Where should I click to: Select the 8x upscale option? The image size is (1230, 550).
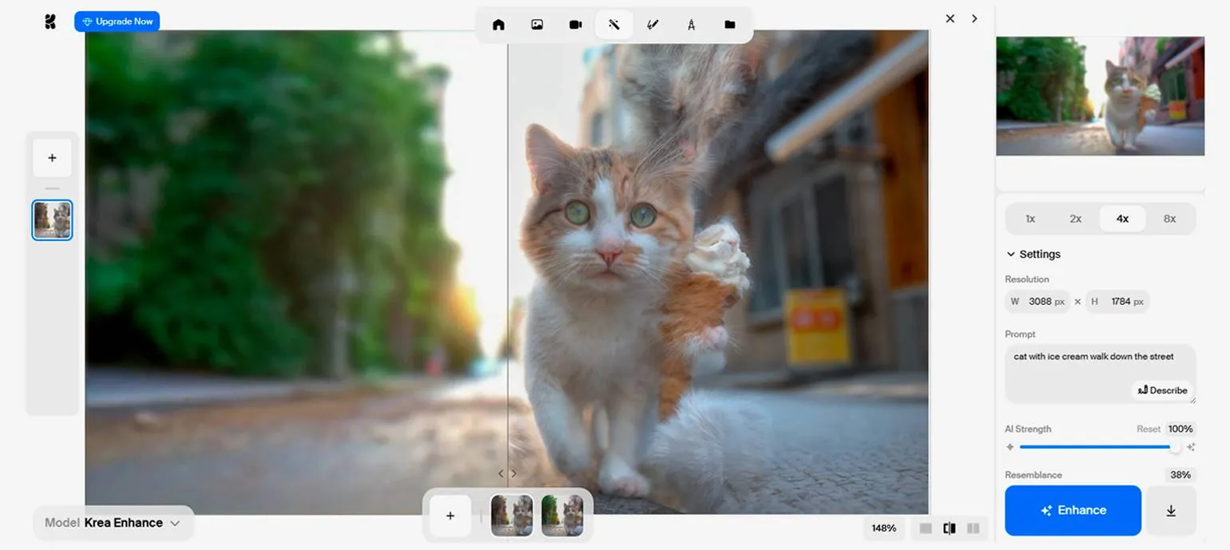[1169, 219]
